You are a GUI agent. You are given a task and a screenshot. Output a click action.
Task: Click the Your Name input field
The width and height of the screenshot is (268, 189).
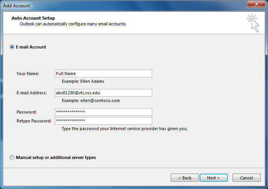(x=103, y=74)
